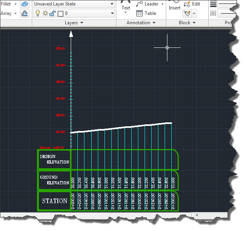
Task: Open the current layer 0 dropdown
Action: pyautogui.click(x=112, y=13)
